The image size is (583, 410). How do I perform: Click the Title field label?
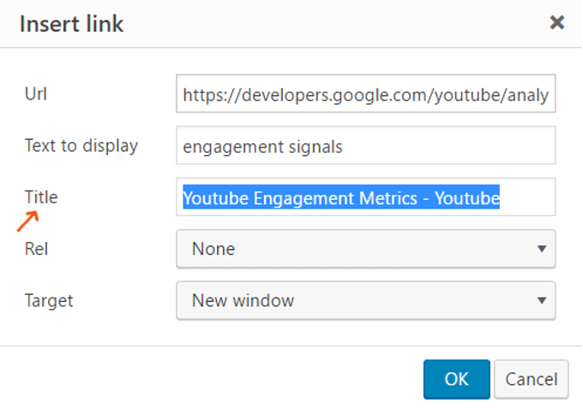(41, 197)
